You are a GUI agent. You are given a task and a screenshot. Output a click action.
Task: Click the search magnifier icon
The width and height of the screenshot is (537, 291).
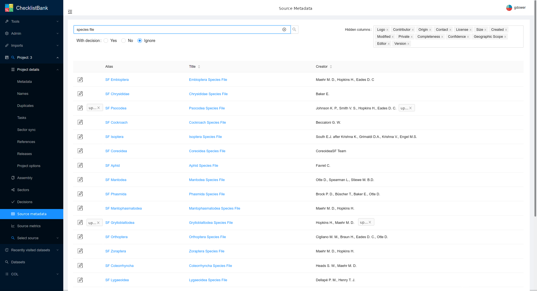tap(294, 29)
